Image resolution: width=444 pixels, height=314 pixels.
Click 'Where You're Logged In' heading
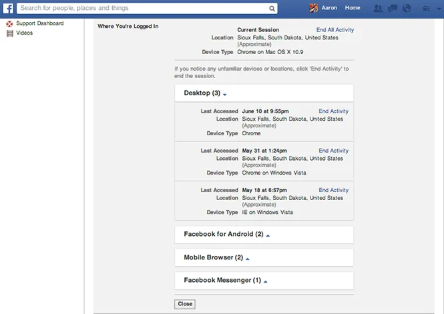(128, 26)
